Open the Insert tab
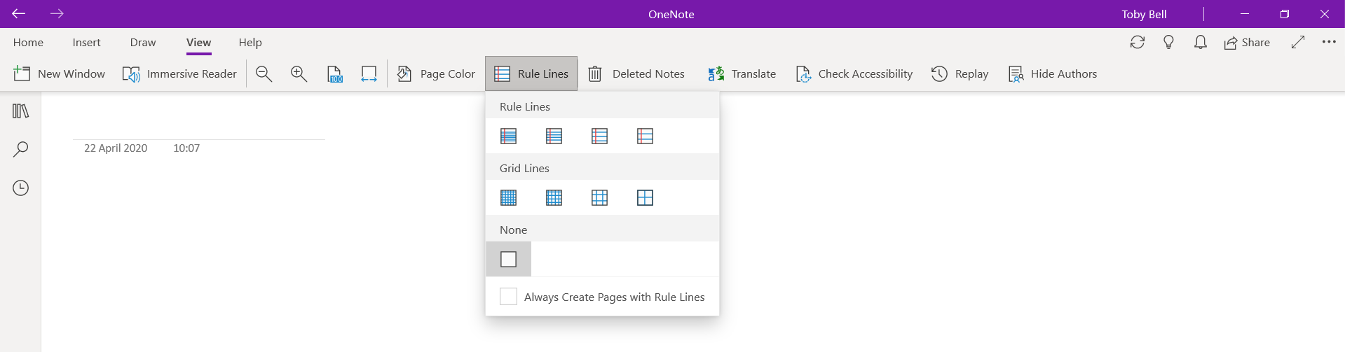This screenshot has height=352, width=1345. pos(86,43)
